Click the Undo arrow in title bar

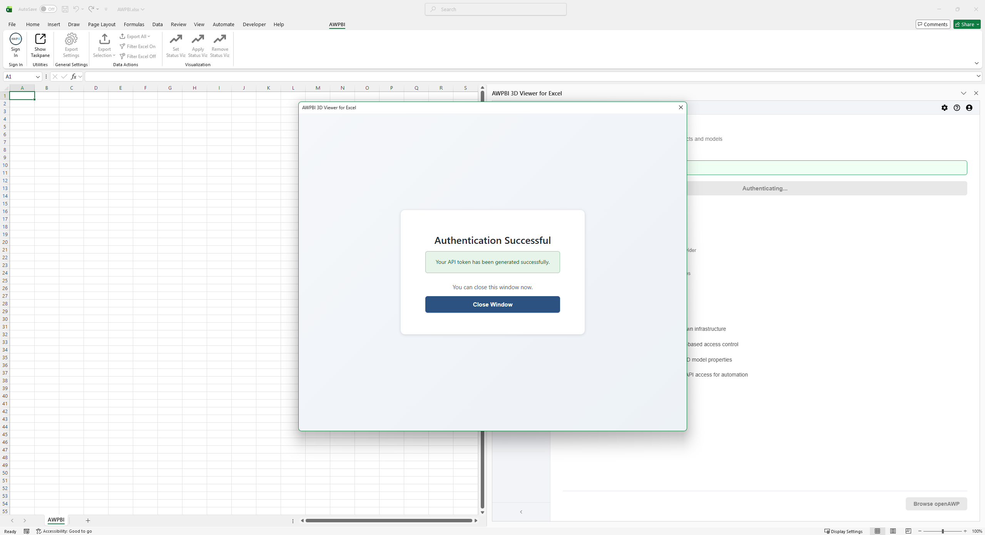76,9
